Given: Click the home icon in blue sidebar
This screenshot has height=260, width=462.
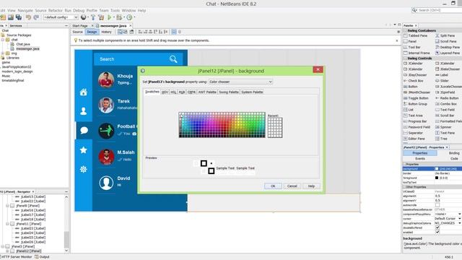Looking at the screenshot, I should pos(84,92).
